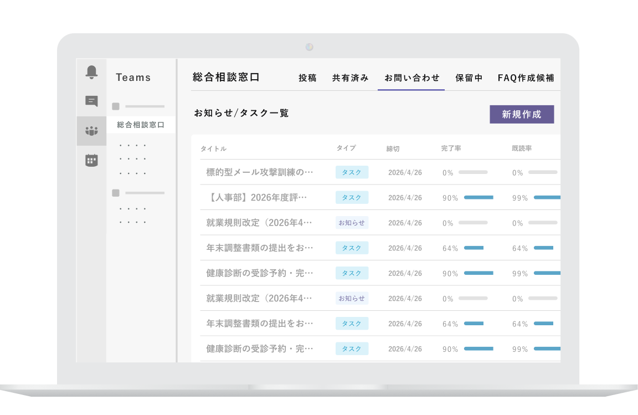Viewport: 638px width, 415px height.
Task: Switch to the 投稿 tab
Action: [x=307, y=78]
